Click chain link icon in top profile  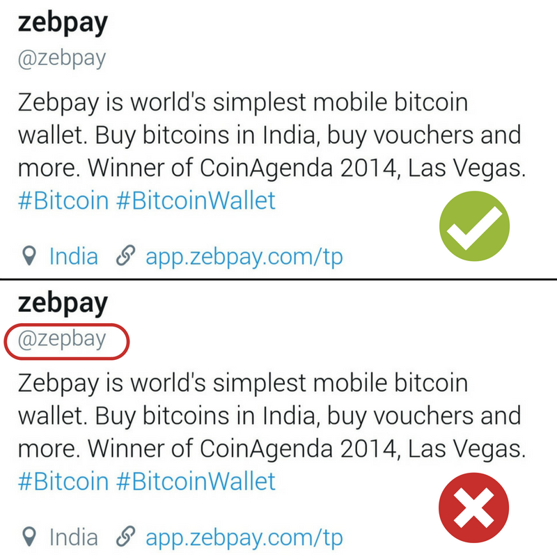126,256
